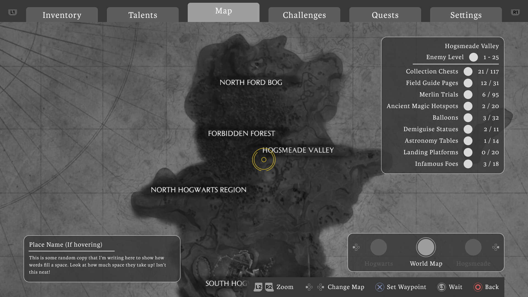Toggle Astronomy Tables markers in the legend
The width and height of the screenshot is (528, 297).
[468, 141]
